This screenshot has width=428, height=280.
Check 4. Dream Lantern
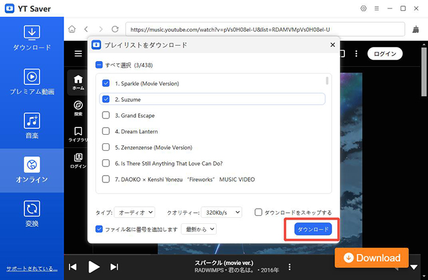click(106, 131)
